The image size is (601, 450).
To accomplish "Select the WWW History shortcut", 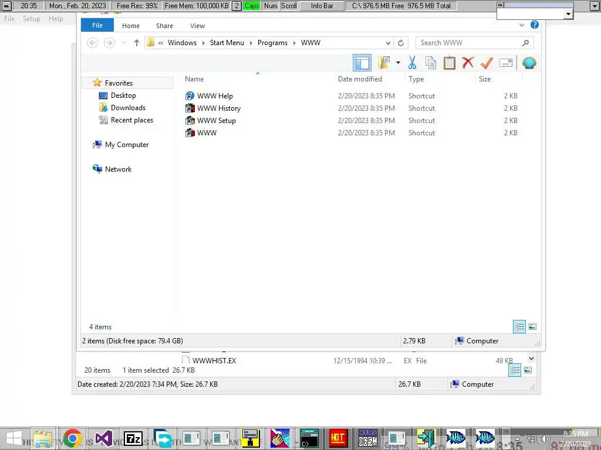I will point(218,108).
